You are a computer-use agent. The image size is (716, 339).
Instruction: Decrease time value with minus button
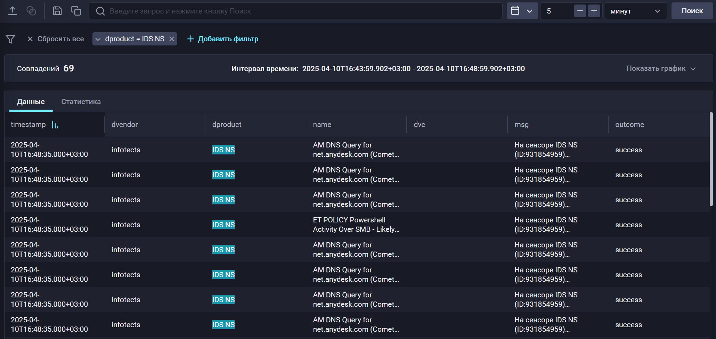[580, 11]
